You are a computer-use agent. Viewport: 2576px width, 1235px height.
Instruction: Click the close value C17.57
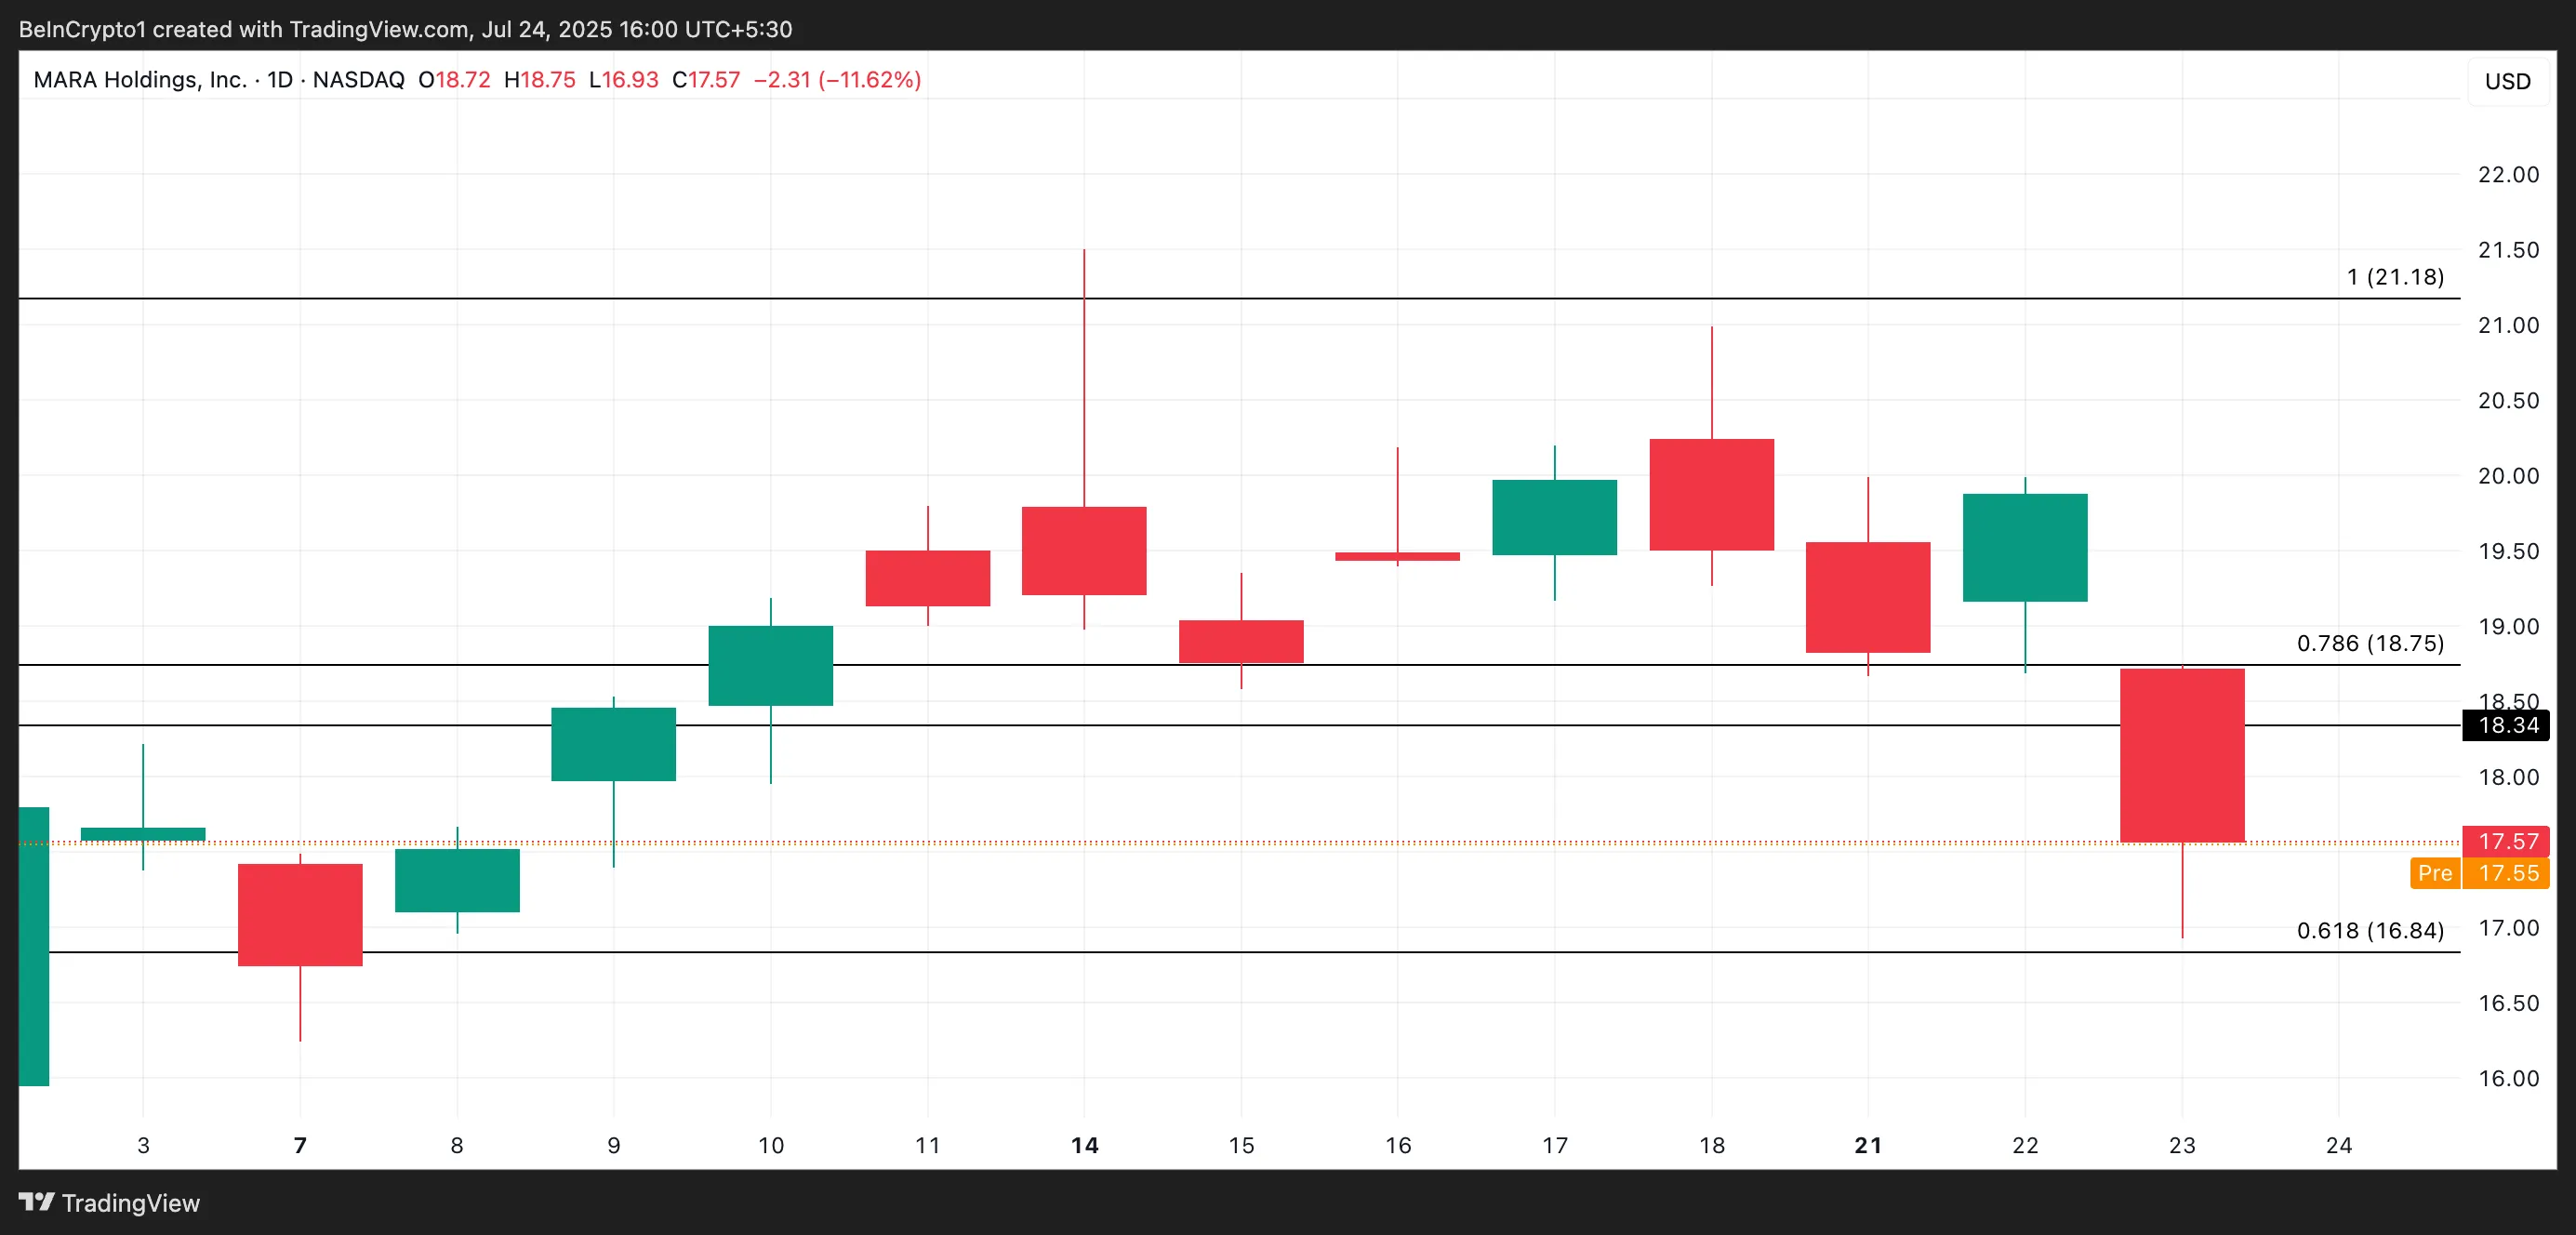(x=706, y=80)
